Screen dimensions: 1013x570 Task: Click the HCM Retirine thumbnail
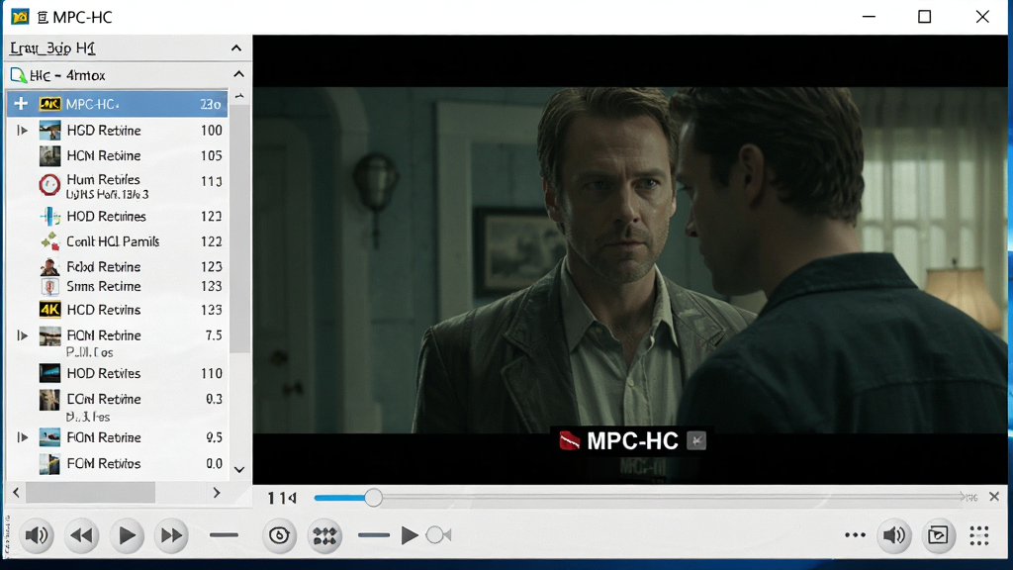click(49, 155)
